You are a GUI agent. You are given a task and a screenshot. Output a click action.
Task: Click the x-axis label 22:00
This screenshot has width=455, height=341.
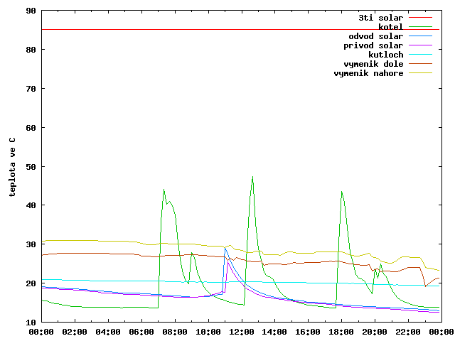(x=408, y=332)
